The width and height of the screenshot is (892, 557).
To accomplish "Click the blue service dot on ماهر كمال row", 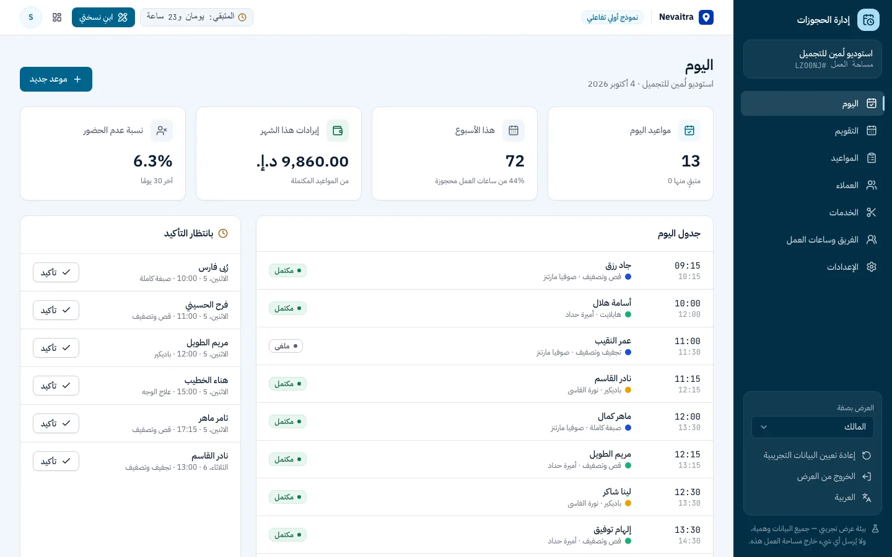I will point(628,428).
